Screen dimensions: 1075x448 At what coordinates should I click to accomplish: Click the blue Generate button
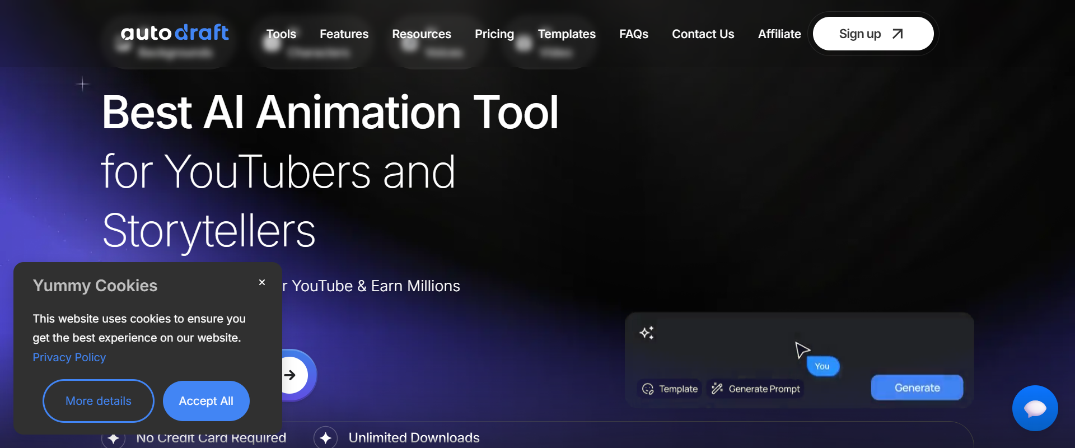[x=917, y=388]
